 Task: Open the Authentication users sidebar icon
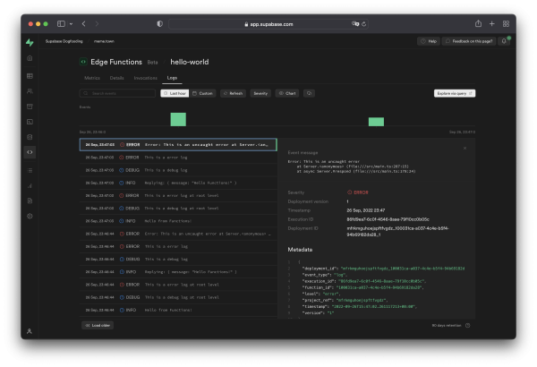click(x=30, y=91)
